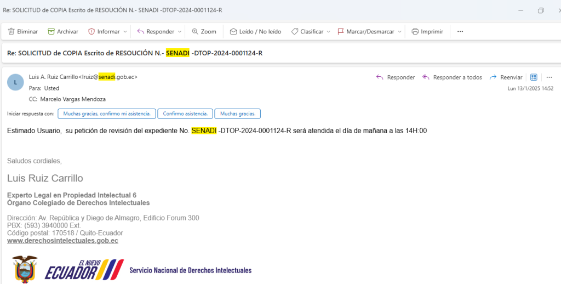Screen dimensions: 561x284
Task: Open the grid apps icon in message header
Action: [534, 77]
